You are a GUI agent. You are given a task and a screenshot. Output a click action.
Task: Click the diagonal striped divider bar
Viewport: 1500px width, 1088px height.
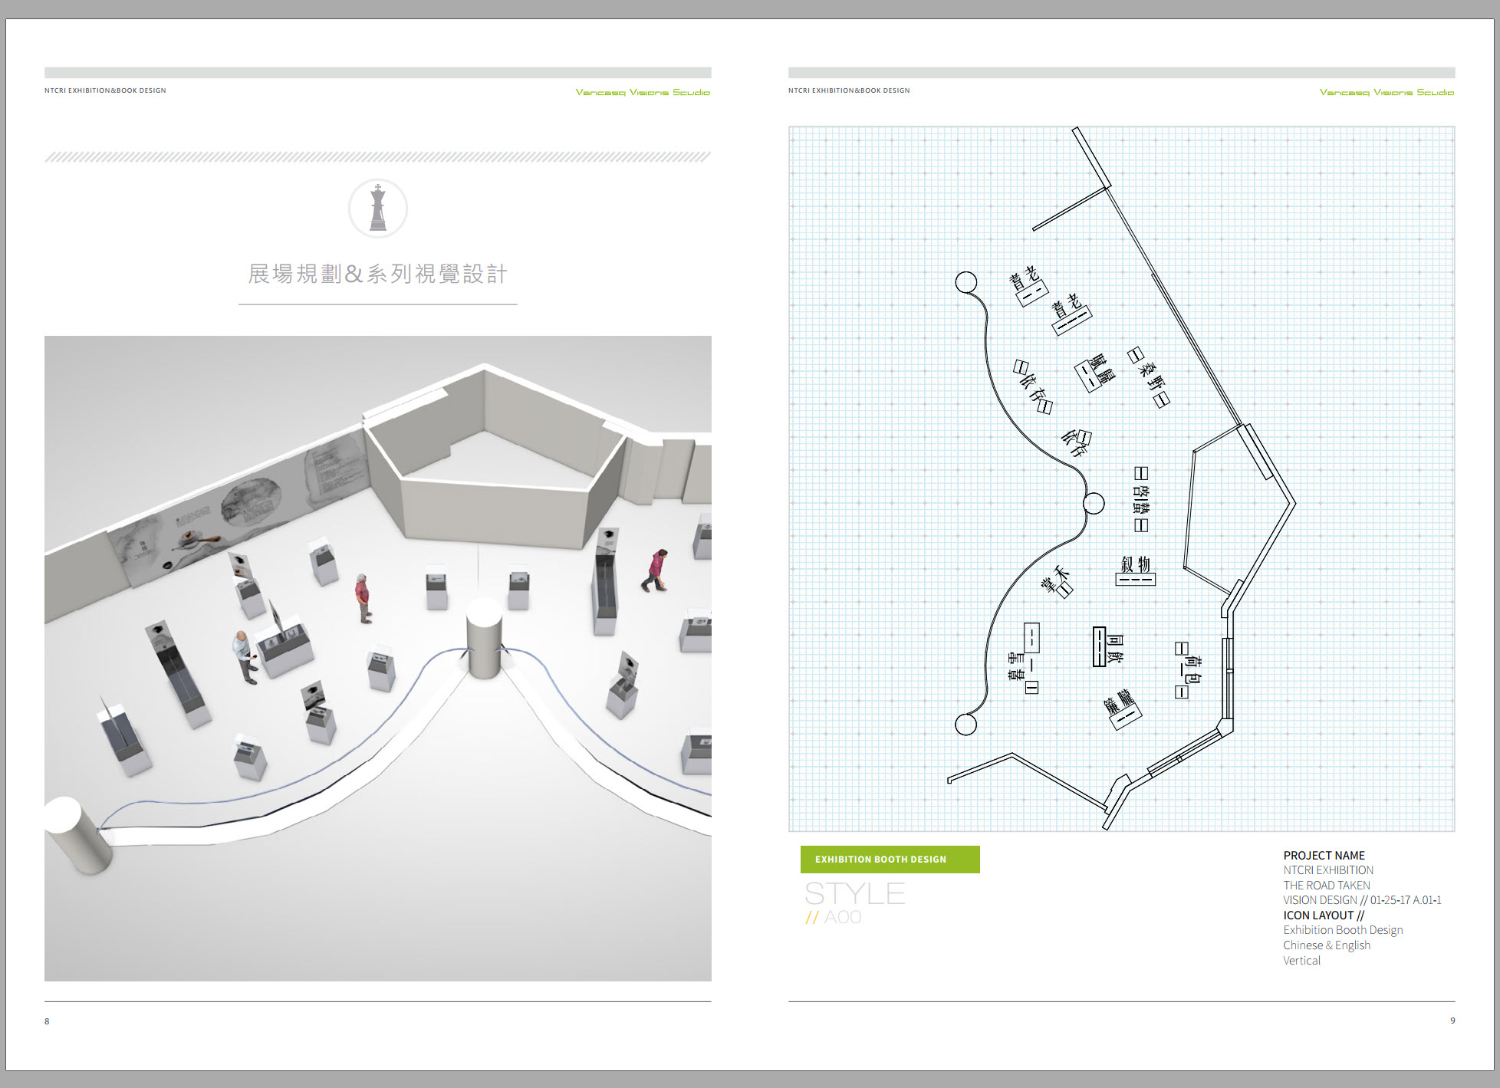(x=377, y=157)
